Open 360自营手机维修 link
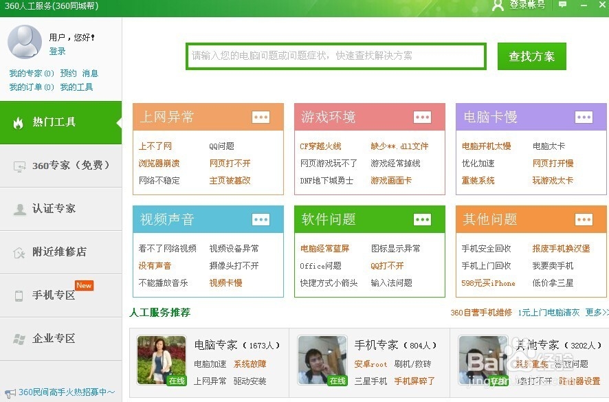This screenshot has height=402, width=609. [x=481, y=313]
